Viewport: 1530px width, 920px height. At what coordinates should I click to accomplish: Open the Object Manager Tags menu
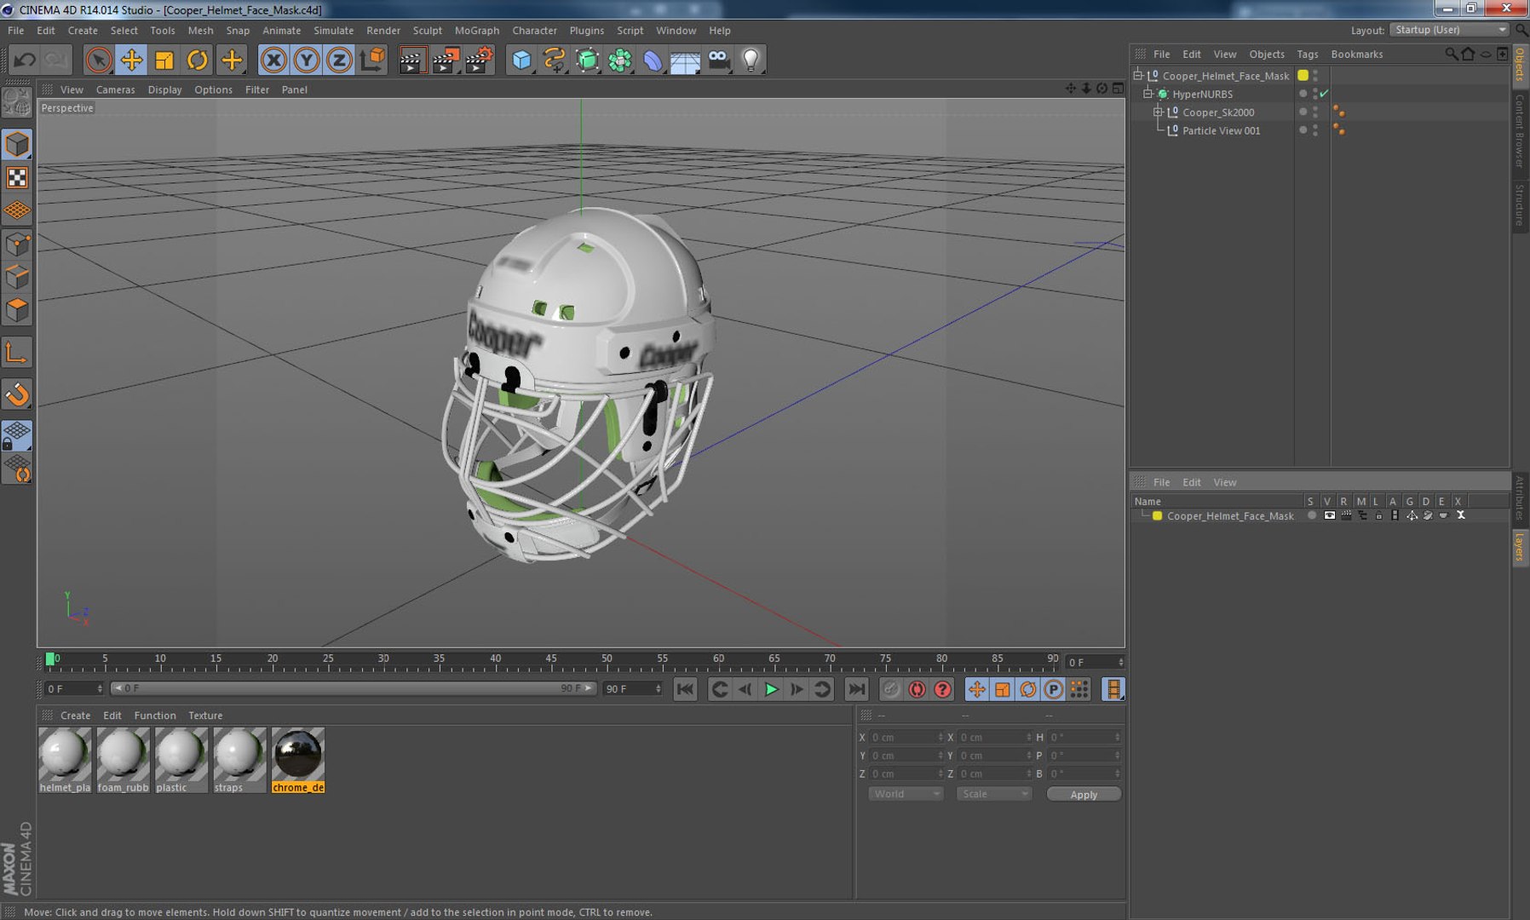[1307, 54]
